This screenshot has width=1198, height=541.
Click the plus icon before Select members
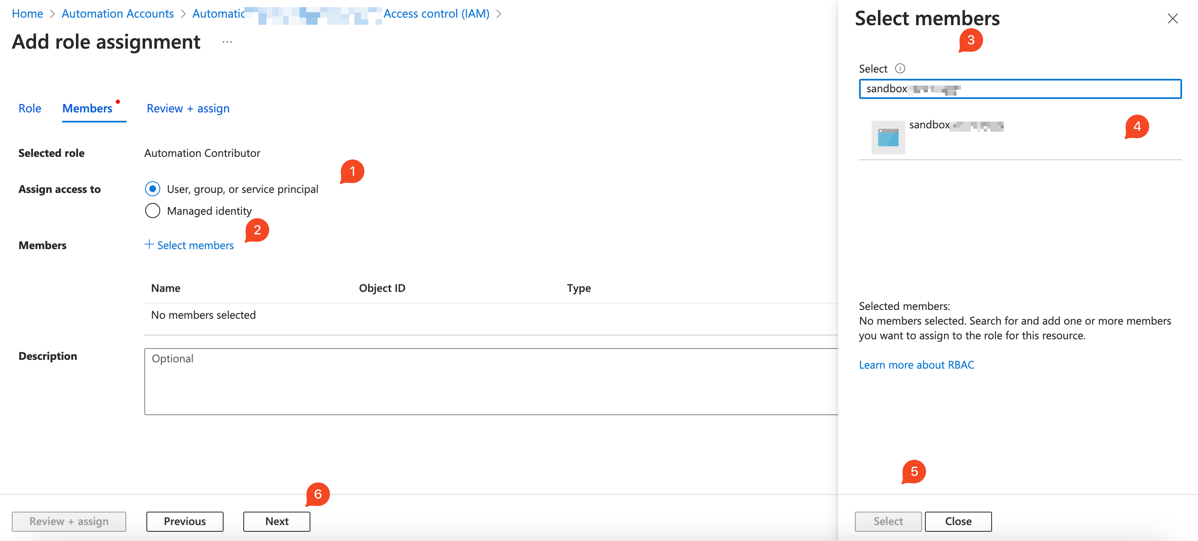[149, 244]
